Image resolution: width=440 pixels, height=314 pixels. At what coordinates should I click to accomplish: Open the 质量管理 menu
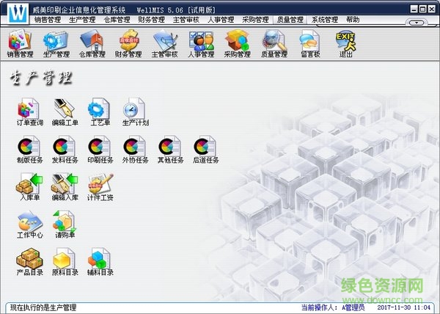pos(290,20)
